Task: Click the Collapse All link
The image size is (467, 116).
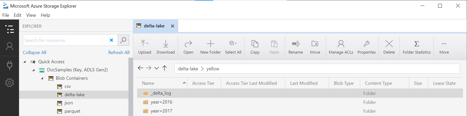Action: coord(35,53)
